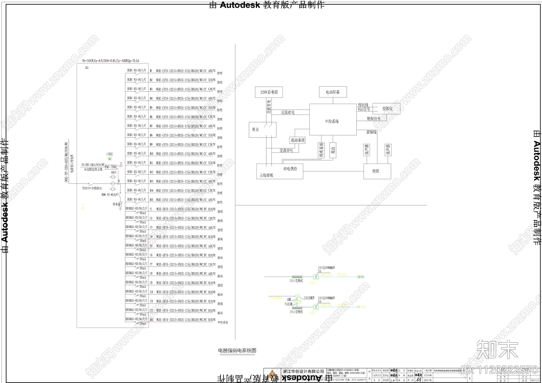Click the 主线插板 label

pyautogui.click(x=266, y=175)
